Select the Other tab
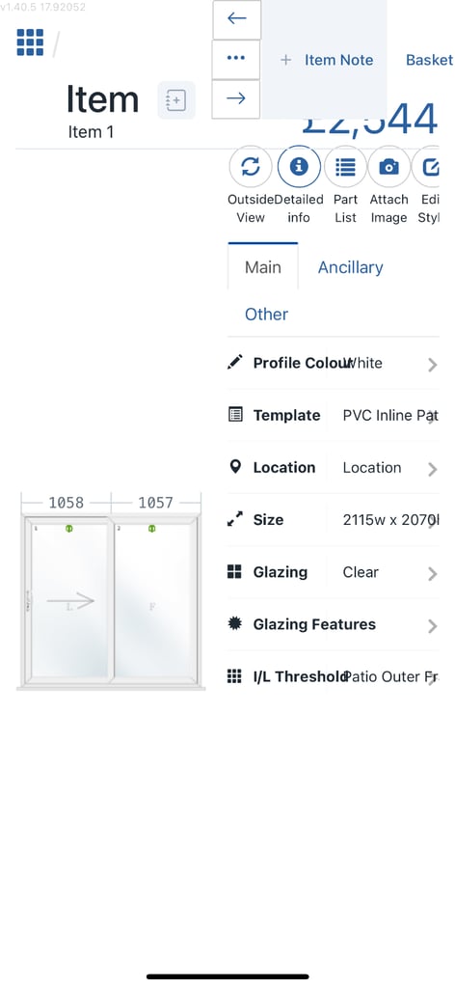Viewport: 455px width, 988px height. [x=267, y=314]
